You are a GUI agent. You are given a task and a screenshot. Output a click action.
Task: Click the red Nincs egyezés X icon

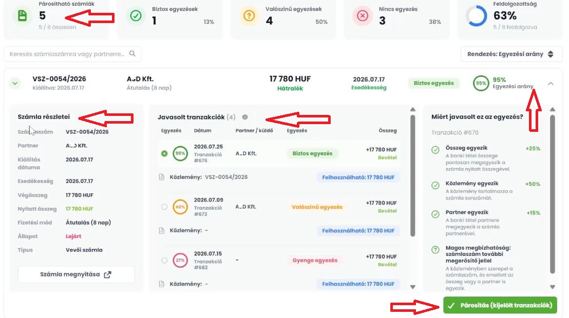(x=363, y=16)
